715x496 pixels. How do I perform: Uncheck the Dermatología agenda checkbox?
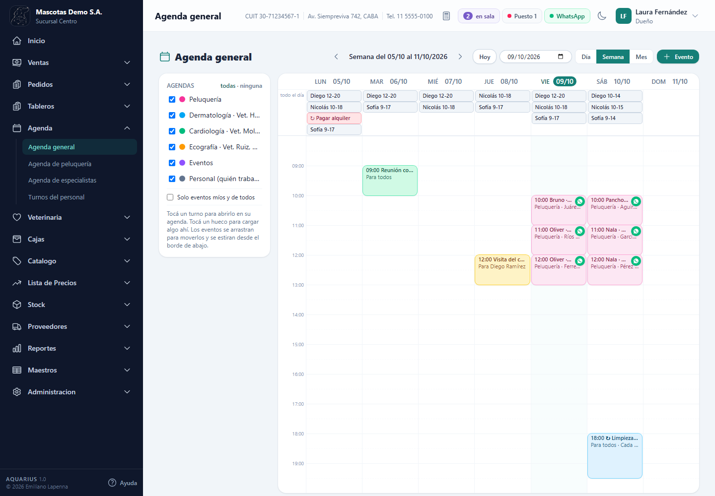pyautogui.click(x=172, y=115)
